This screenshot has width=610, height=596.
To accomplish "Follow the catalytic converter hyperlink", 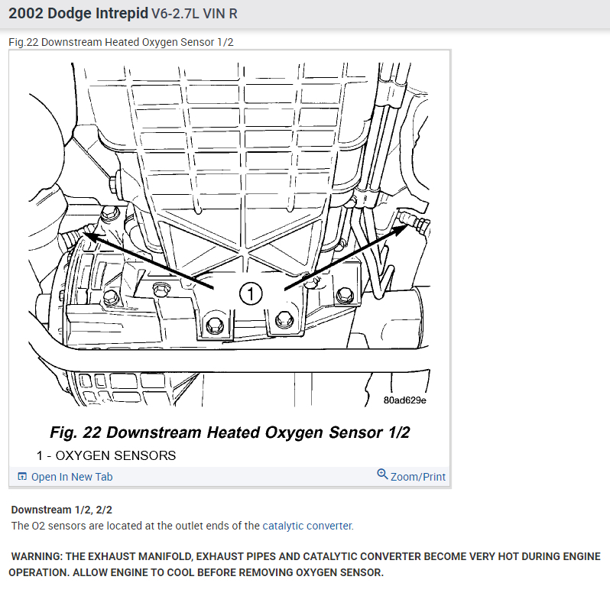I will click(x=308, y=526).
